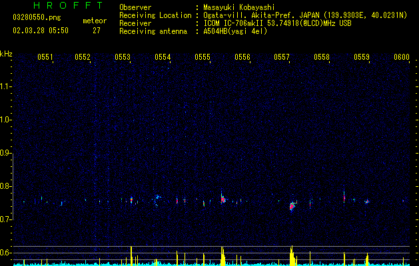Click the HROFFT title text
The image size is (419, 266).
[68, 5]
